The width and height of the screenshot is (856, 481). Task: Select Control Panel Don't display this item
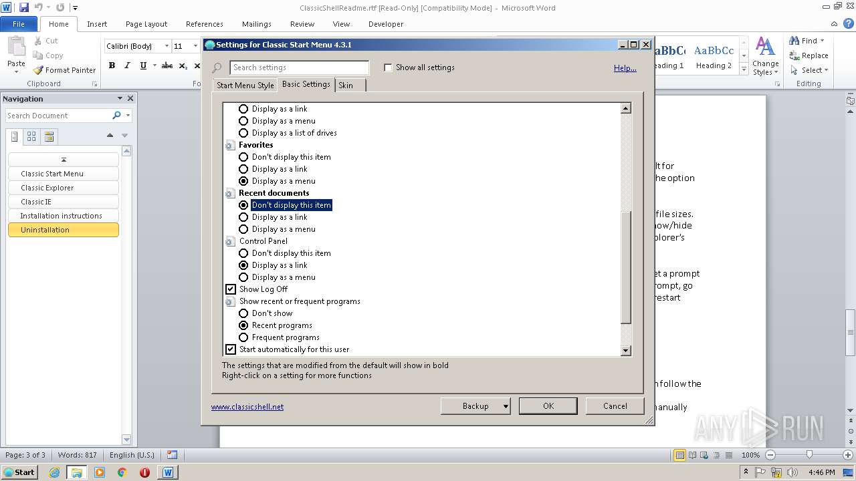[x=243, y=253]
